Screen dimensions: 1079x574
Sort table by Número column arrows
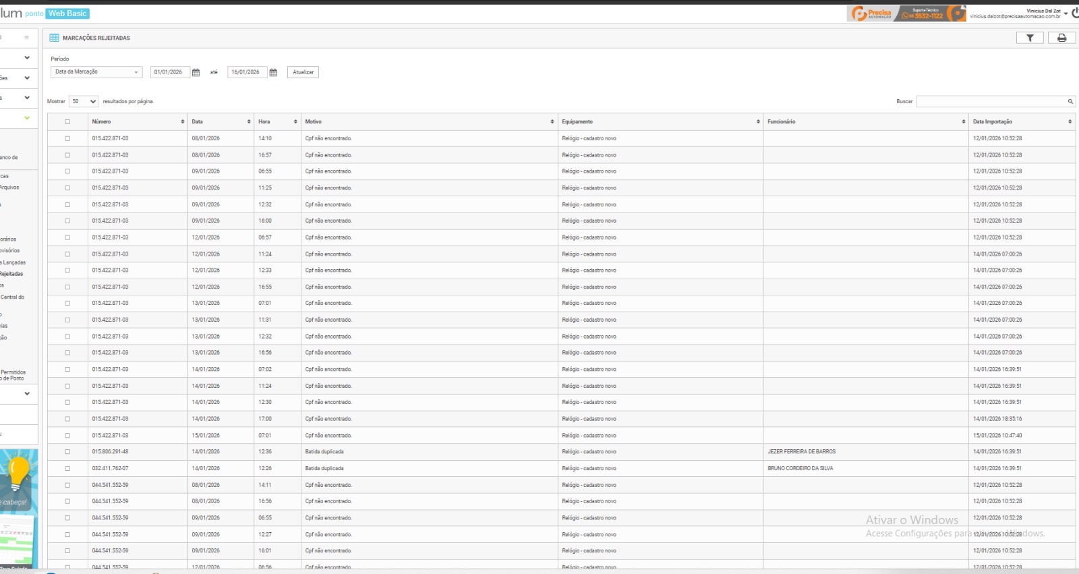pyautogui.click(x=182, y=122)
